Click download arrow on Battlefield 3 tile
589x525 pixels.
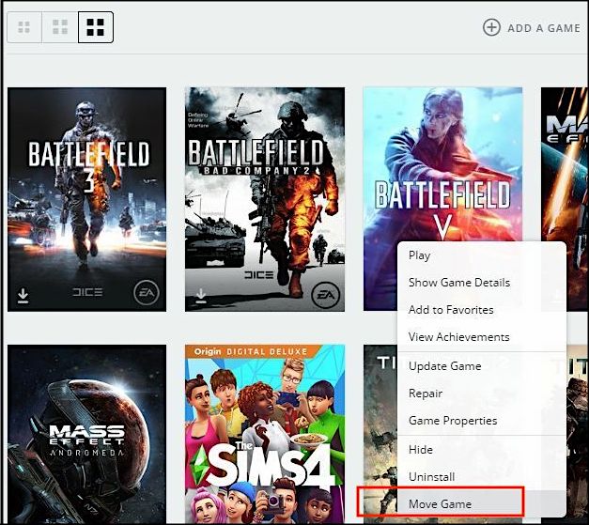(x=23, y=296)
